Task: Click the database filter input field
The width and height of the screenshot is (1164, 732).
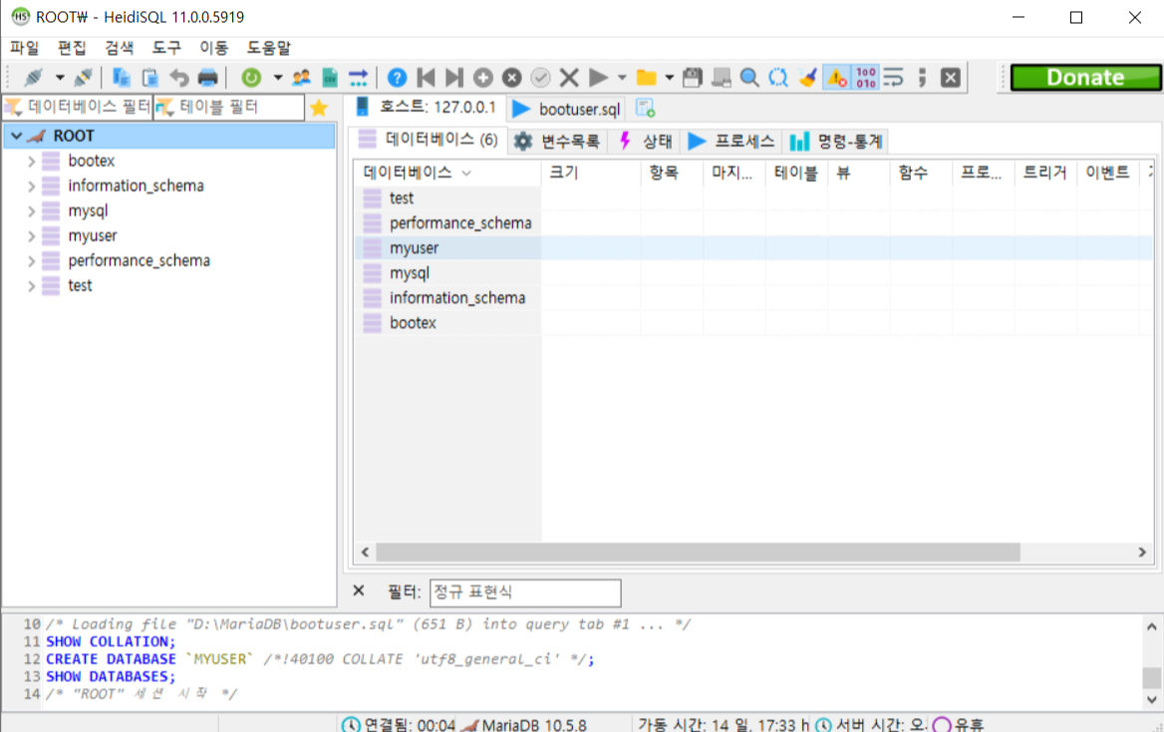Action: (x=78, y=107)
